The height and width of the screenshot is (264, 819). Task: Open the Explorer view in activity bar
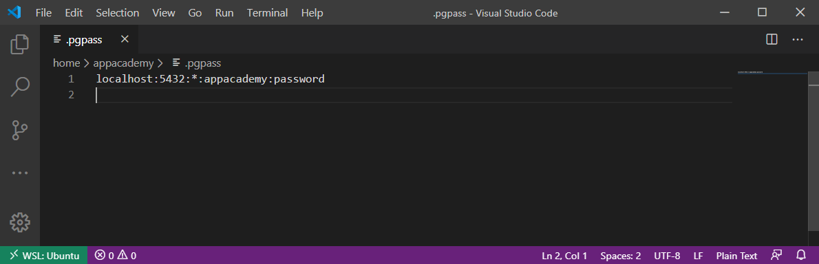[x=20, y=44]
